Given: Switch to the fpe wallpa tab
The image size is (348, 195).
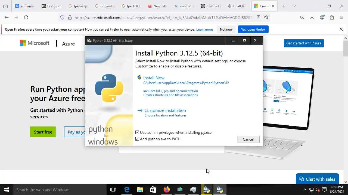Looking at the screenshot, I should (x=78, y=6).
